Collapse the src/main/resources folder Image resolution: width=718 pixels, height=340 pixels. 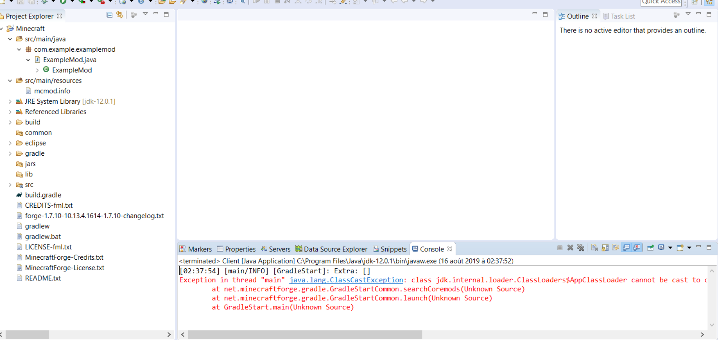point(10,81)
